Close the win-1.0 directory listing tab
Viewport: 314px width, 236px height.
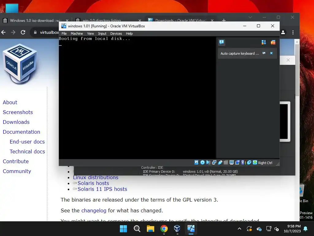[140, 21]
